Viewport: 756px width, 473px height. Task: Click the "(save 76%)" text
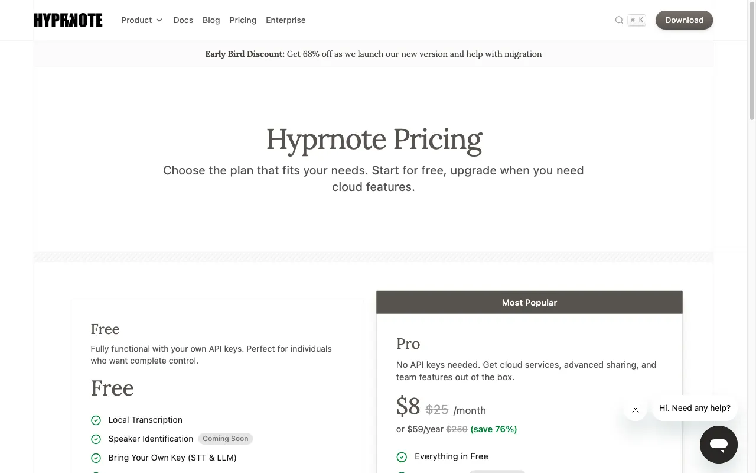(494, 429)
